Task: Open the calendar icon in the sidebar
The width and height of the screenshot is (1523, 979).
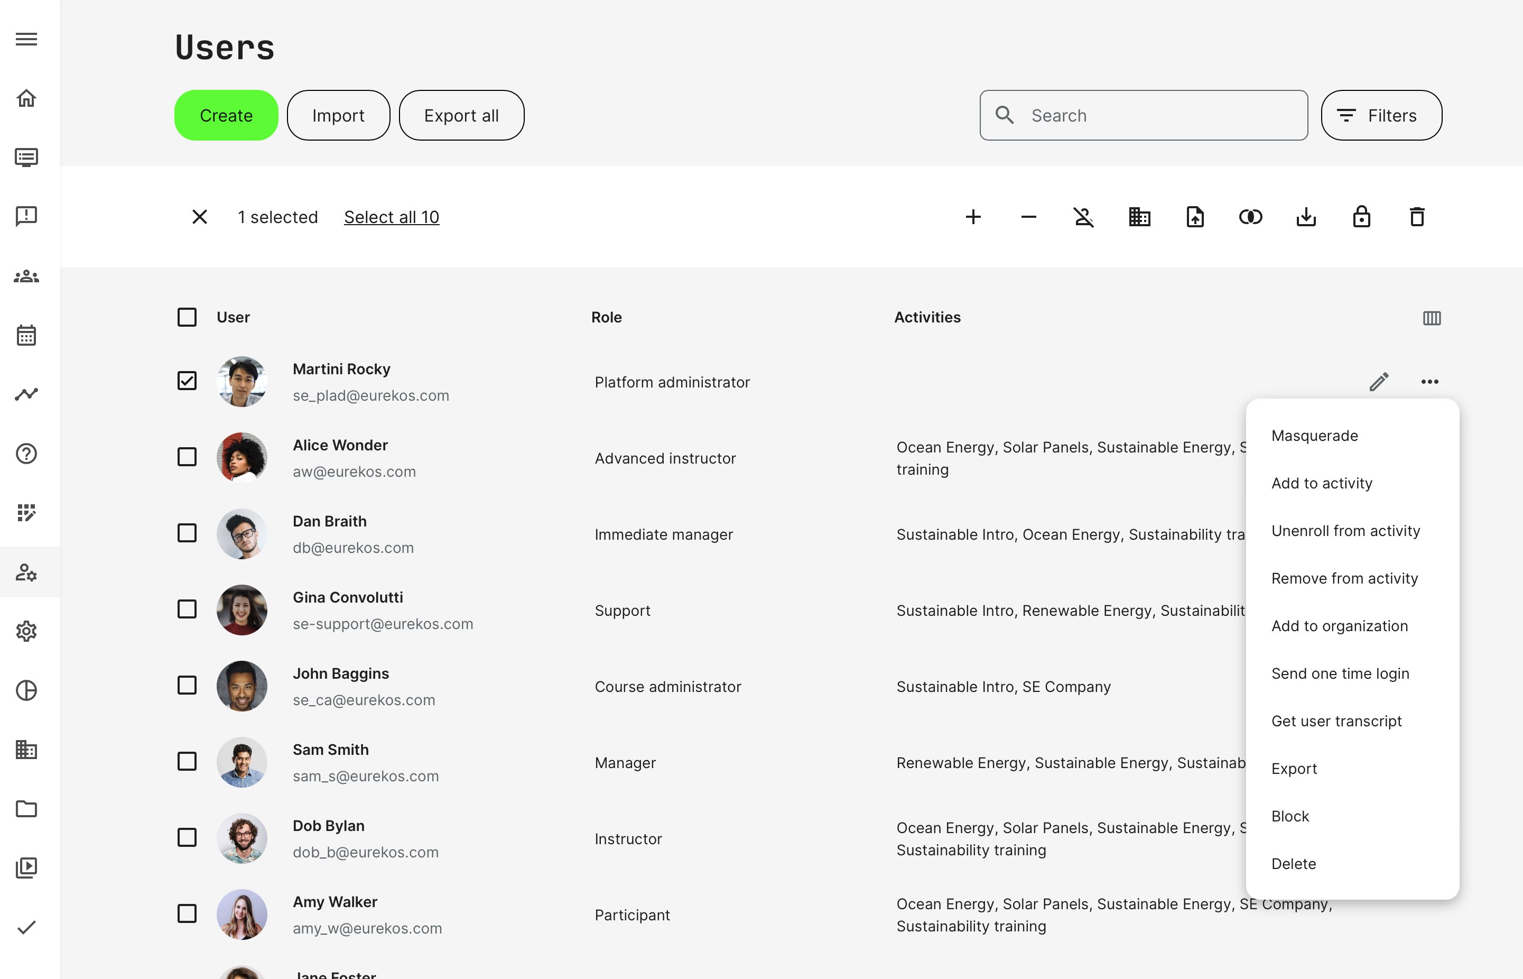Action: click(26, 335)
